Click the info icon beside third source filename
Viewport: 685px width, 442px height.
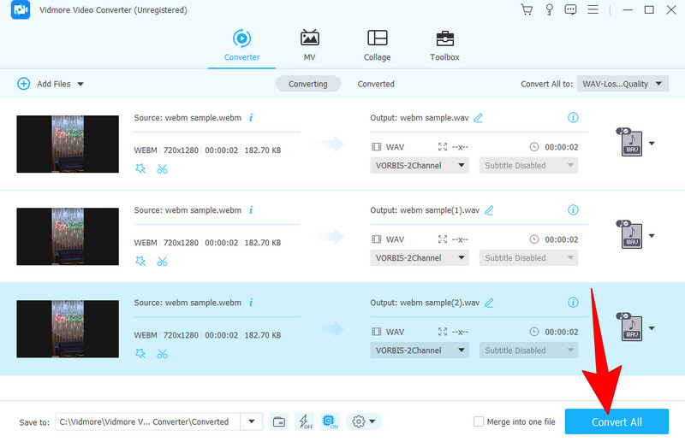(251, 303)
